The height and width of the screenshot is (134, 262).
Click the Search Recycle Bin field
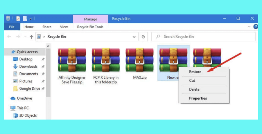pos(203,37)
